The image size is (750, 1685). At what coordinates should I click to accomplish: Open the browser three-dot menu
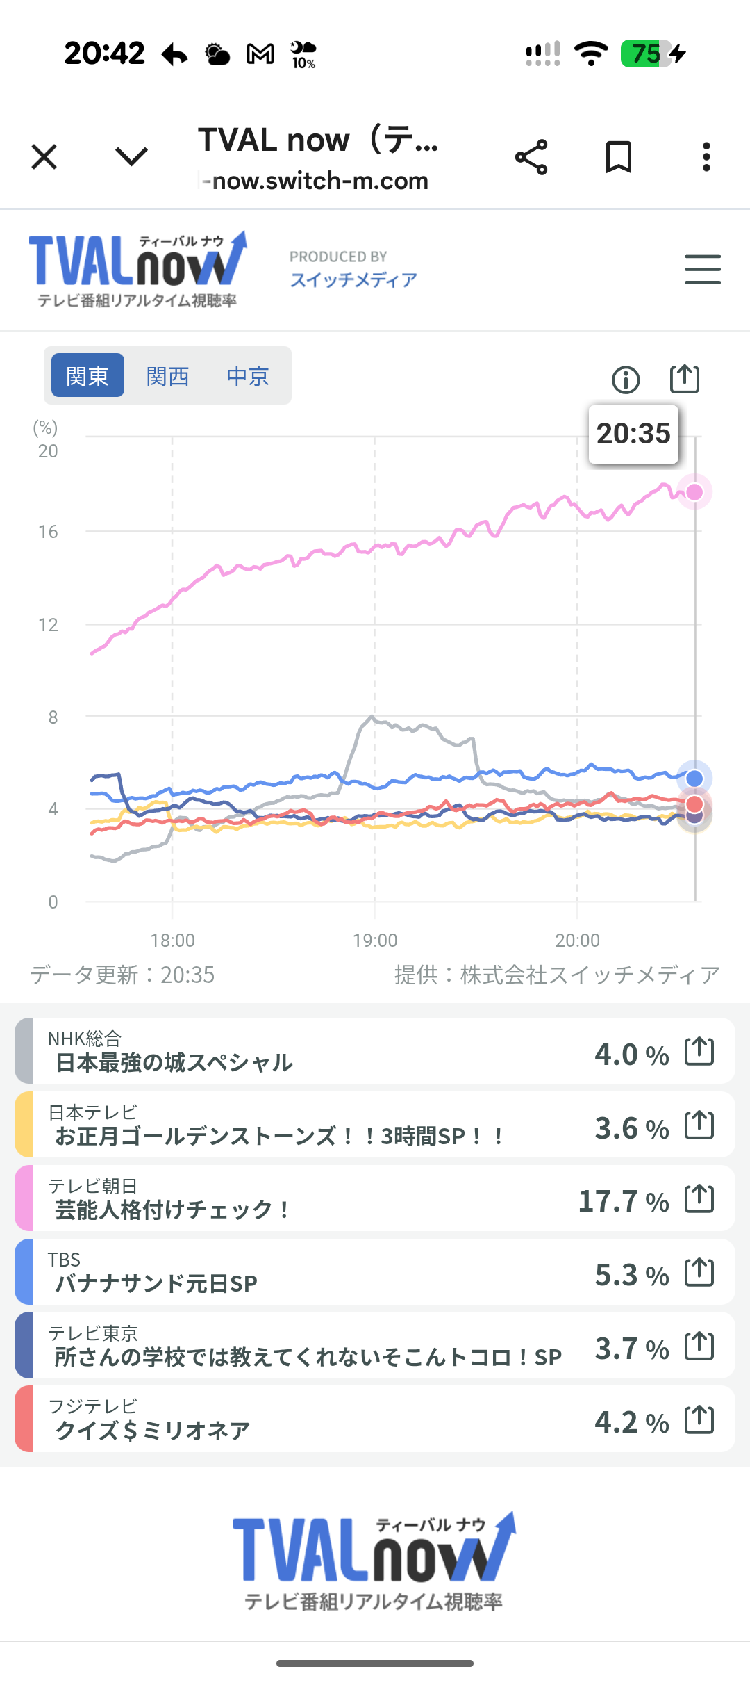point(706,157)
